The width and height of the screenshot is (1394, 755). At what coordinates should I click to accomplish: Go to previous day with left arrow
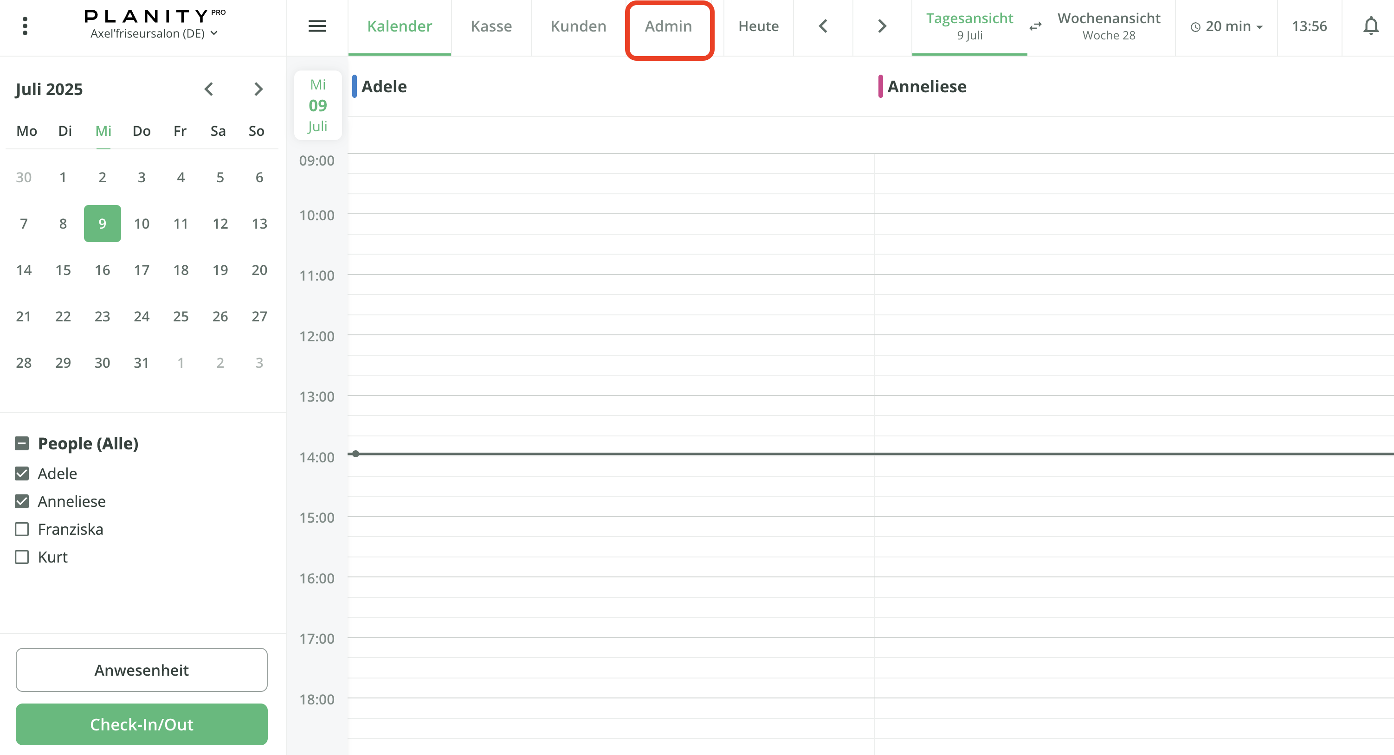tap(823, 26)
